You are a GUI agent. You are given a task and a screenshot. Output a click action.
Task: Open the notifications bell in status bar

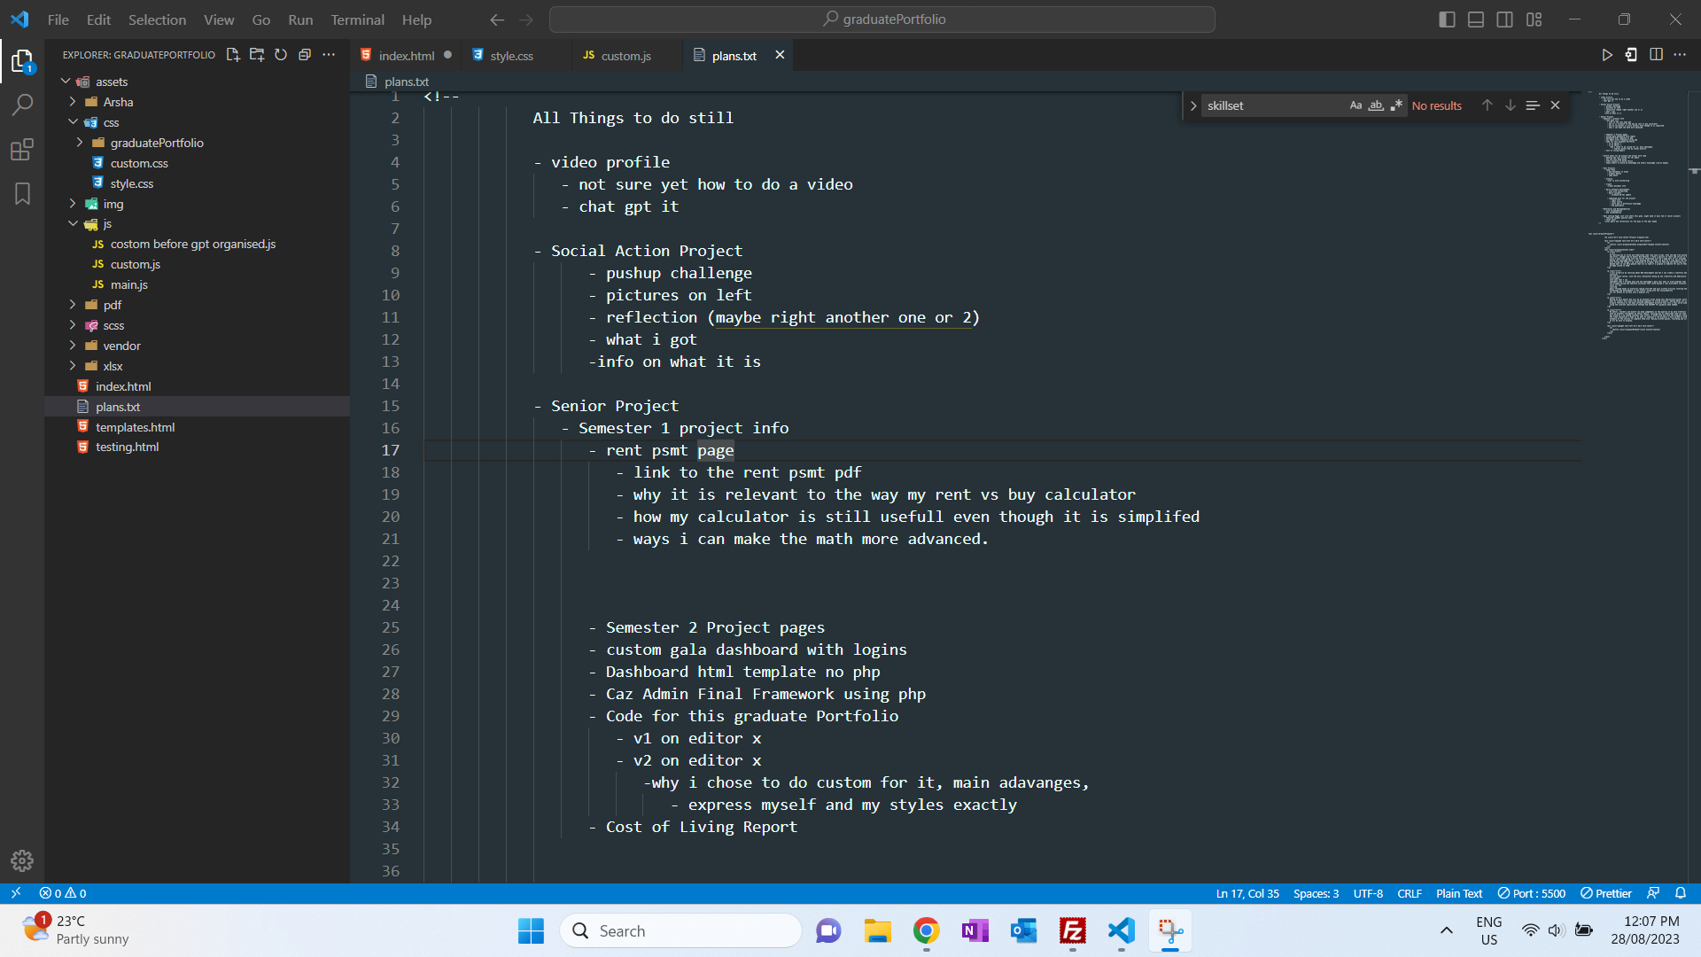tap(1681, 893)
